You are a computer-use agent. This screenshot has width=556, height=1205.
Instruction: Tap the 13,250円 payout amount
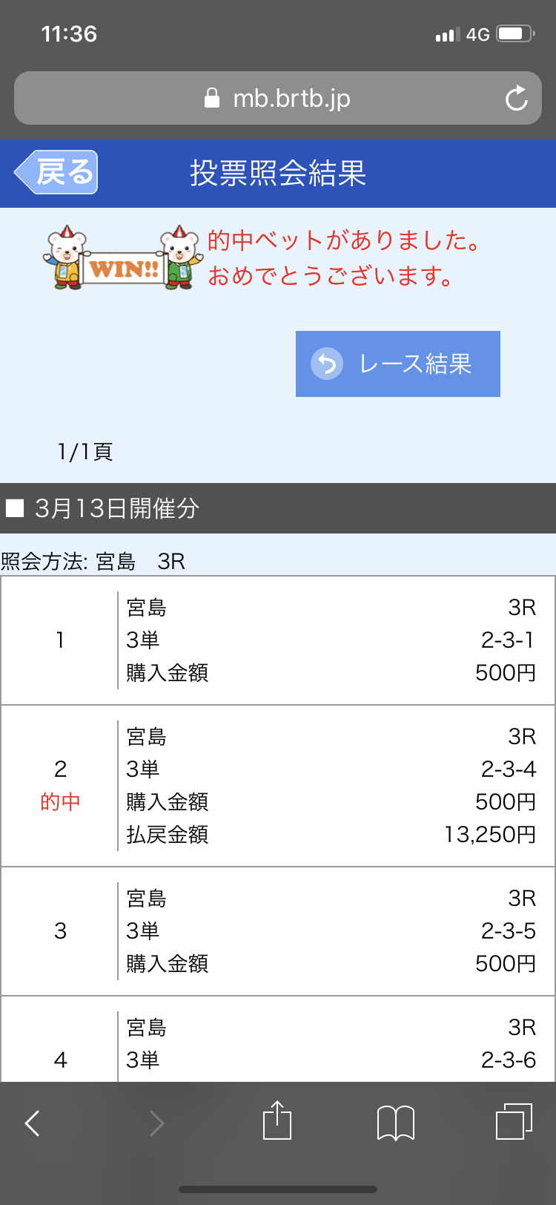point(490,835)
